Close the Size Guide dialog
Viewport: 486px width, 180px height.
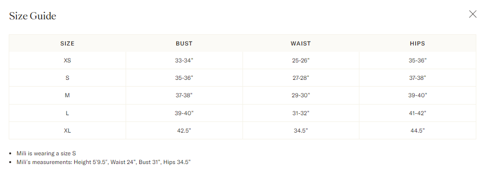click(x=472, y=14)
